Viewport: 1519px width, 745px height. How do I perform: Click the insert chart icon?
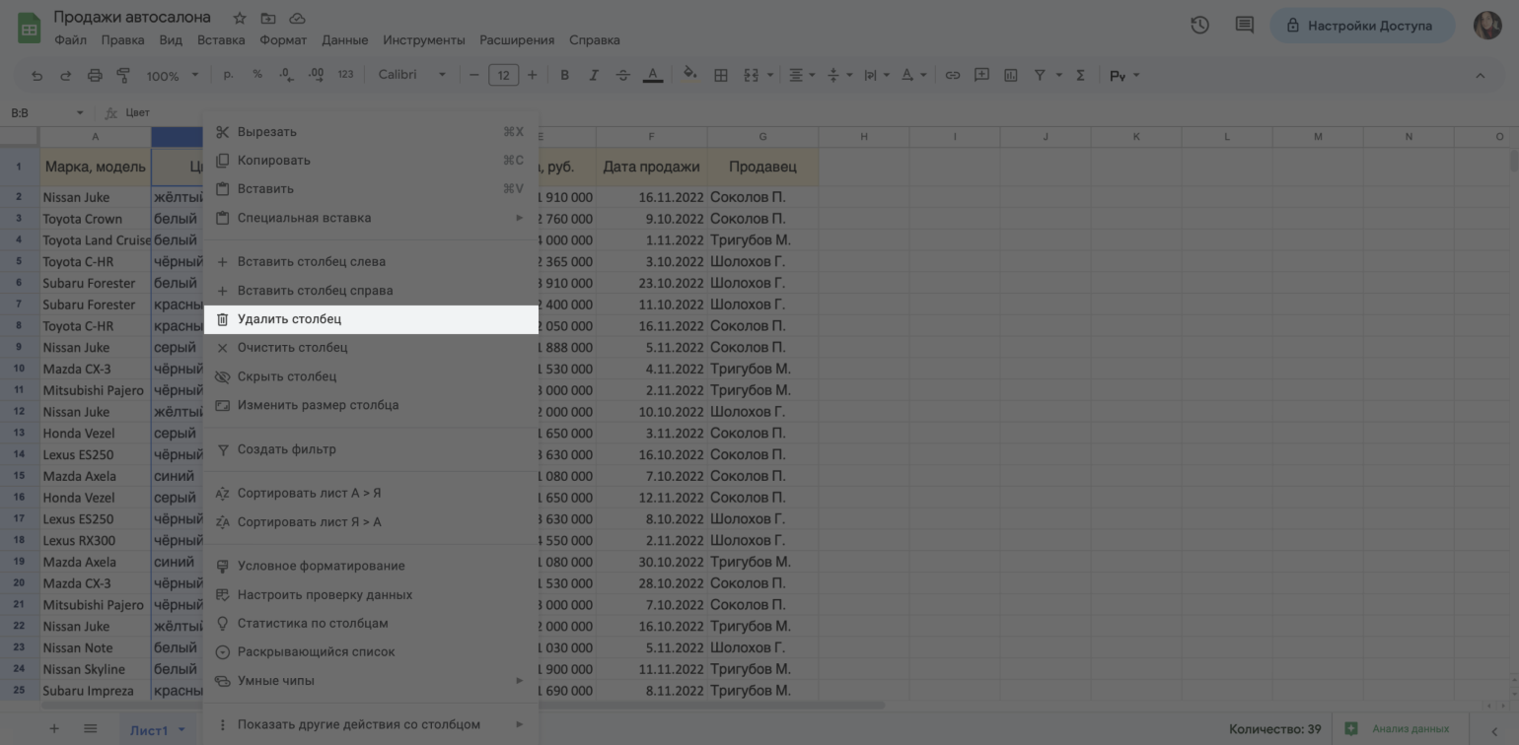click(x=1010, y=76)
